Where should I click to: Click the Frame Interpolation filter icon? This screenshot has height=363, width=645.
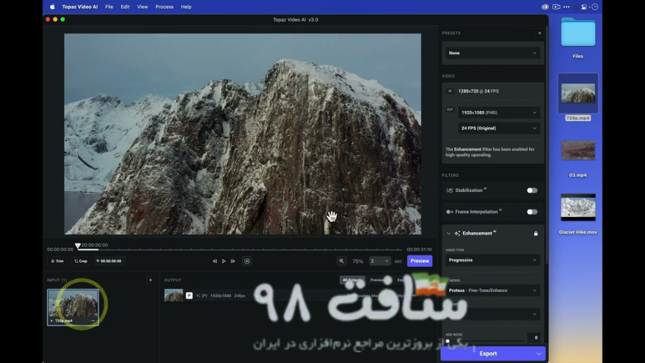pyautogui.click(x=450, y=212)
